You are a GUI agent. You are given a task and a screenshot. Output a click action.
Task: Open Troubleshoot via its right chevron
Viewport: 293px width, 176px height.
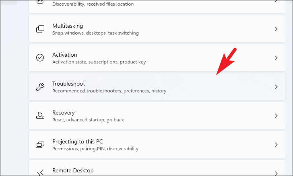(276, 87)
